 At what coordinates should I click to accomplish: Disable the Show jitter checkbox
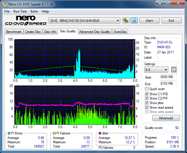147,103
